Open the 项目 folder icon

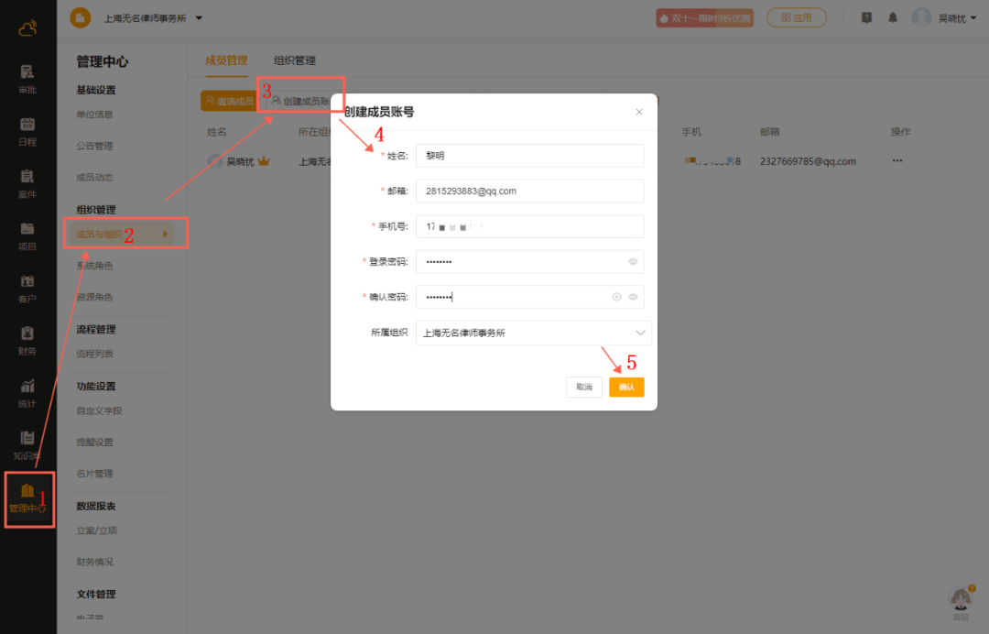point(27,234)
